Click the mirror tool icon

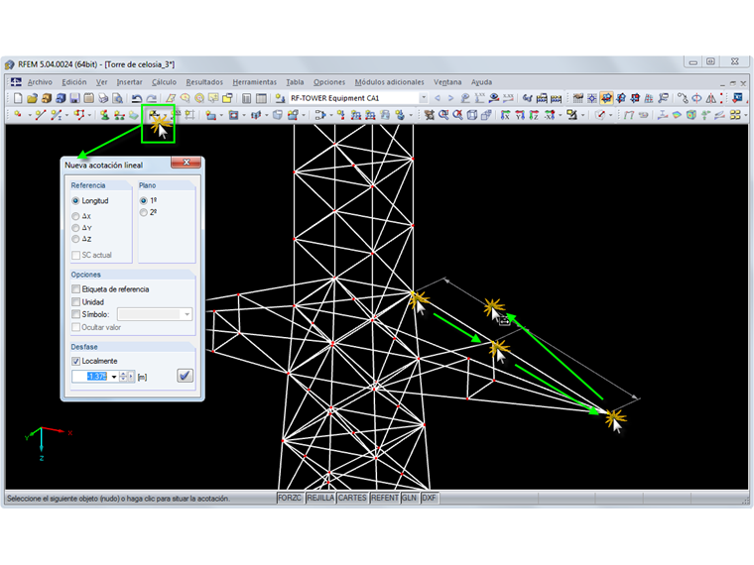[x=711, y=98]
